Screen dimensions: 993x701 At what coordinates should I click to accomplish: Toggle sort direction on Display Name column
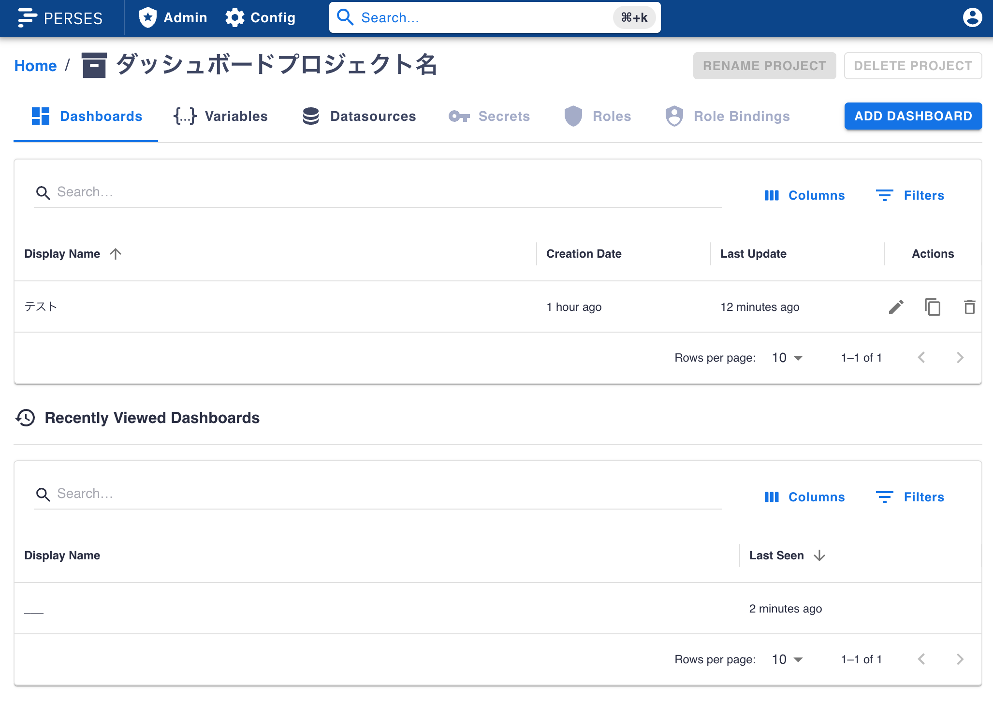(x=115, y=253)
